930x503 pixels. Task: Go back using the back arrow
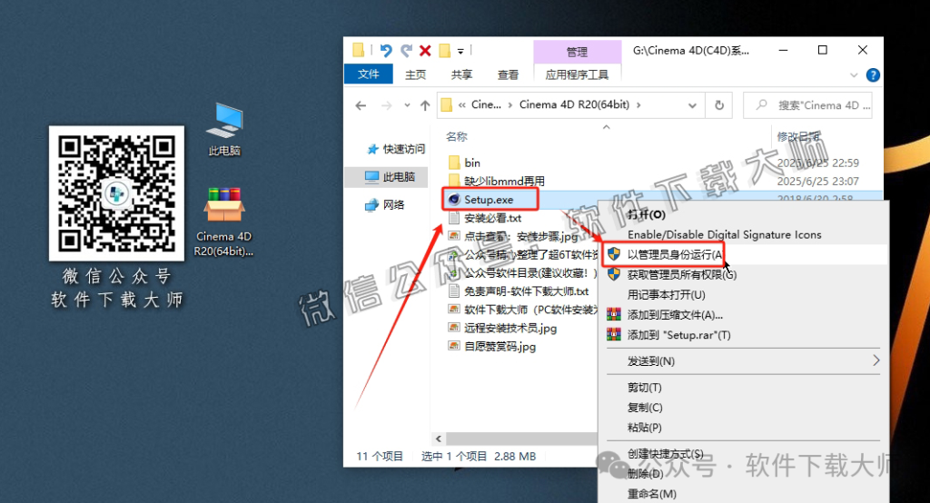click(x=361, y=105)
